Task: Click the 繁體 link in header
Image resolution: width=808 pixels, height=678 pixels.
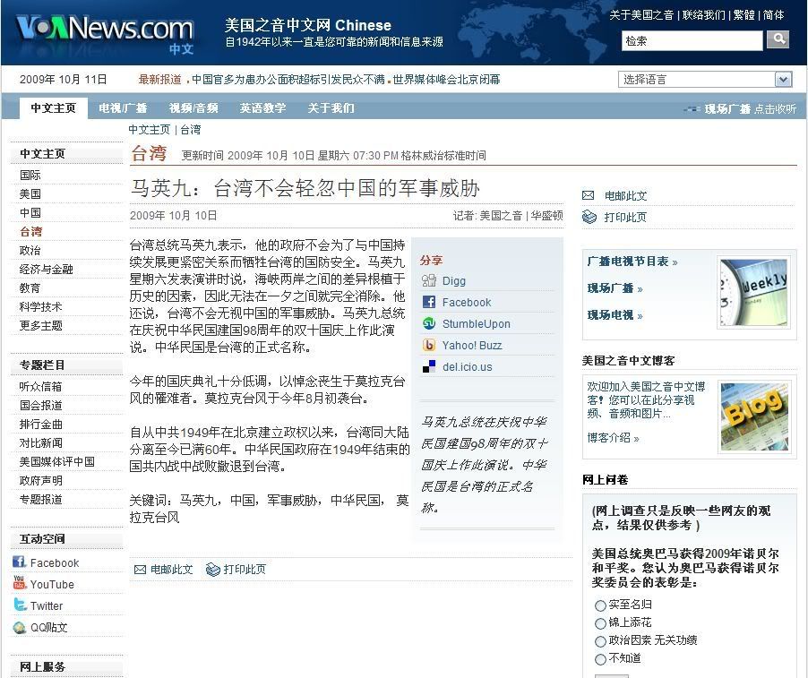Action: click(745, 15)
